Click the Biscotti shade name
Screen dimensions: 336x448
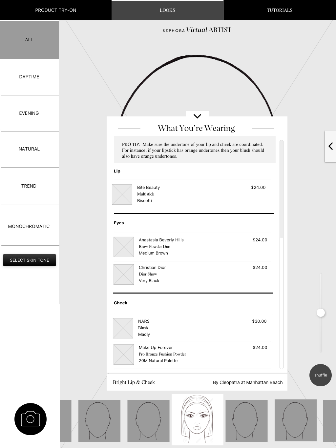[144, 201]
